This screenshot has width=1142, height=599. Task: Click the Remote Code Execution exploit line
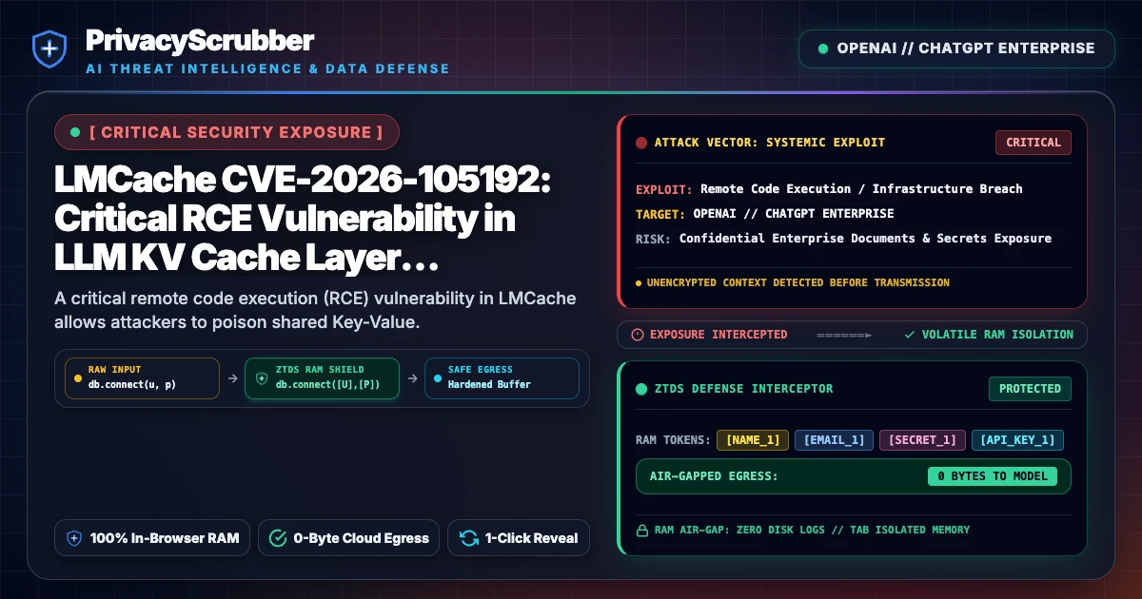coord(829,188)
